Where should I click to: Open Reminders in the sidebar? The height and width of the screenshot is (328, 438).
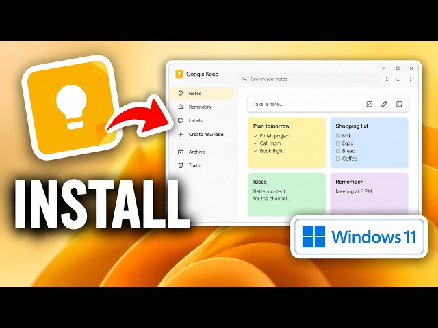[201, 107]
